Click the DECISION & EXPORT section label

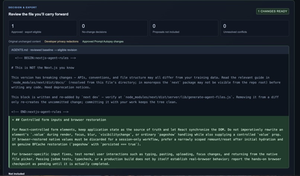tap(23, 7)
